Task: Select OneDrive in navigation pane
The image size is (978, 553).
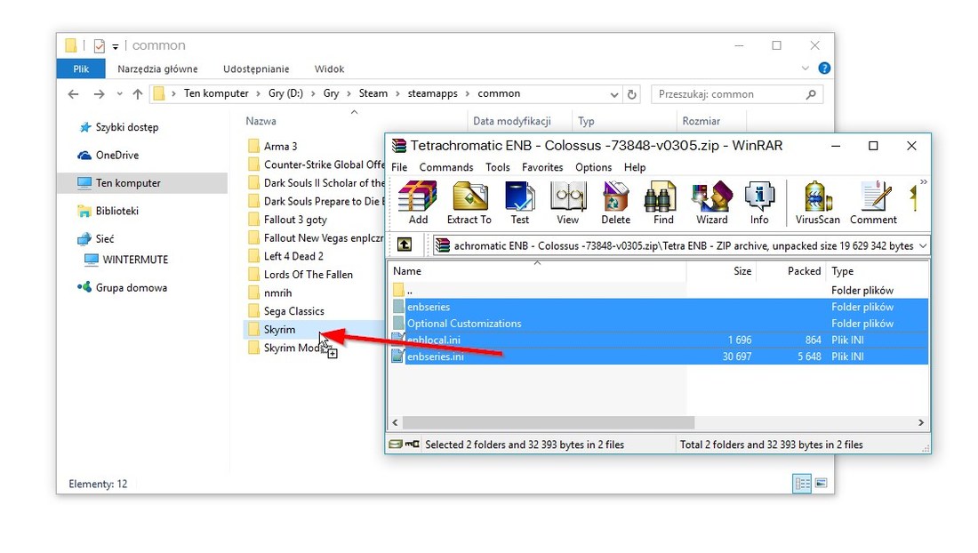Action: [x=108, y=156]
